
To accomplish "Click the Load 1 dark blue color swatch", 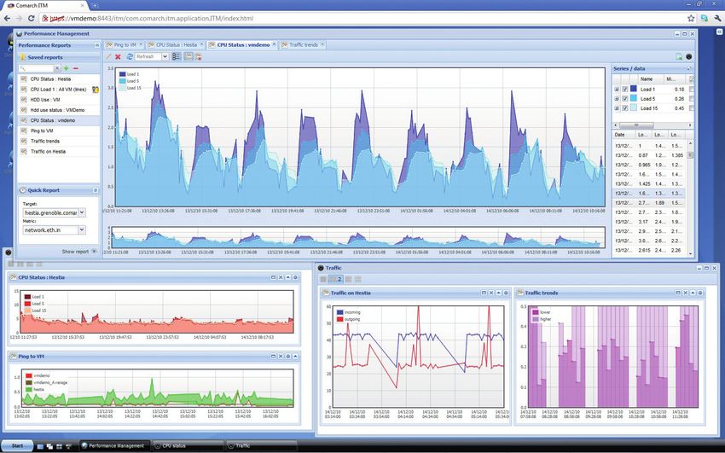I will (x=634, y=89).
